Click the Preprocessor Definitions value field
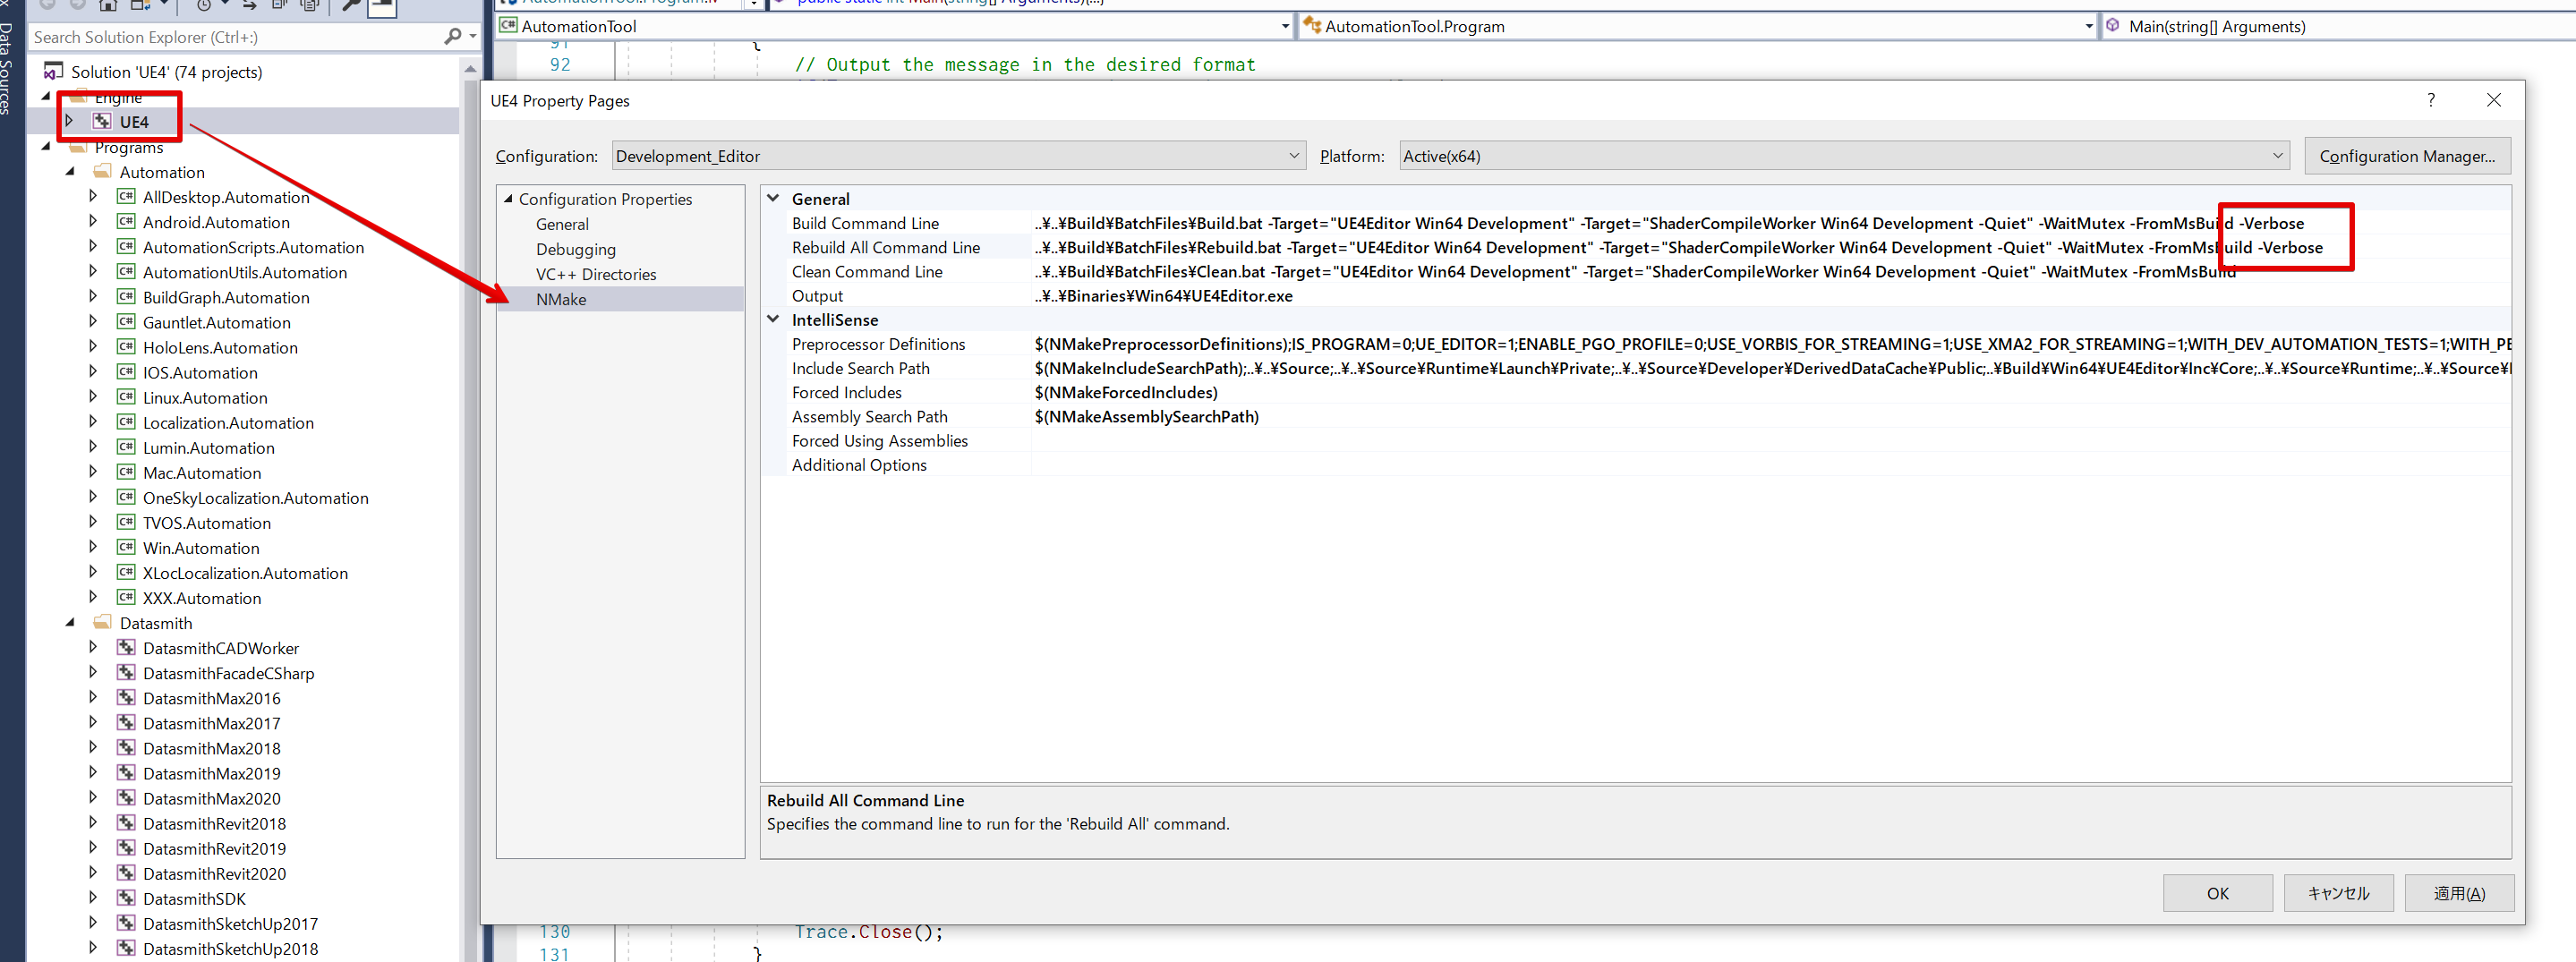 pyautogui.click(x=1770, y=343)
